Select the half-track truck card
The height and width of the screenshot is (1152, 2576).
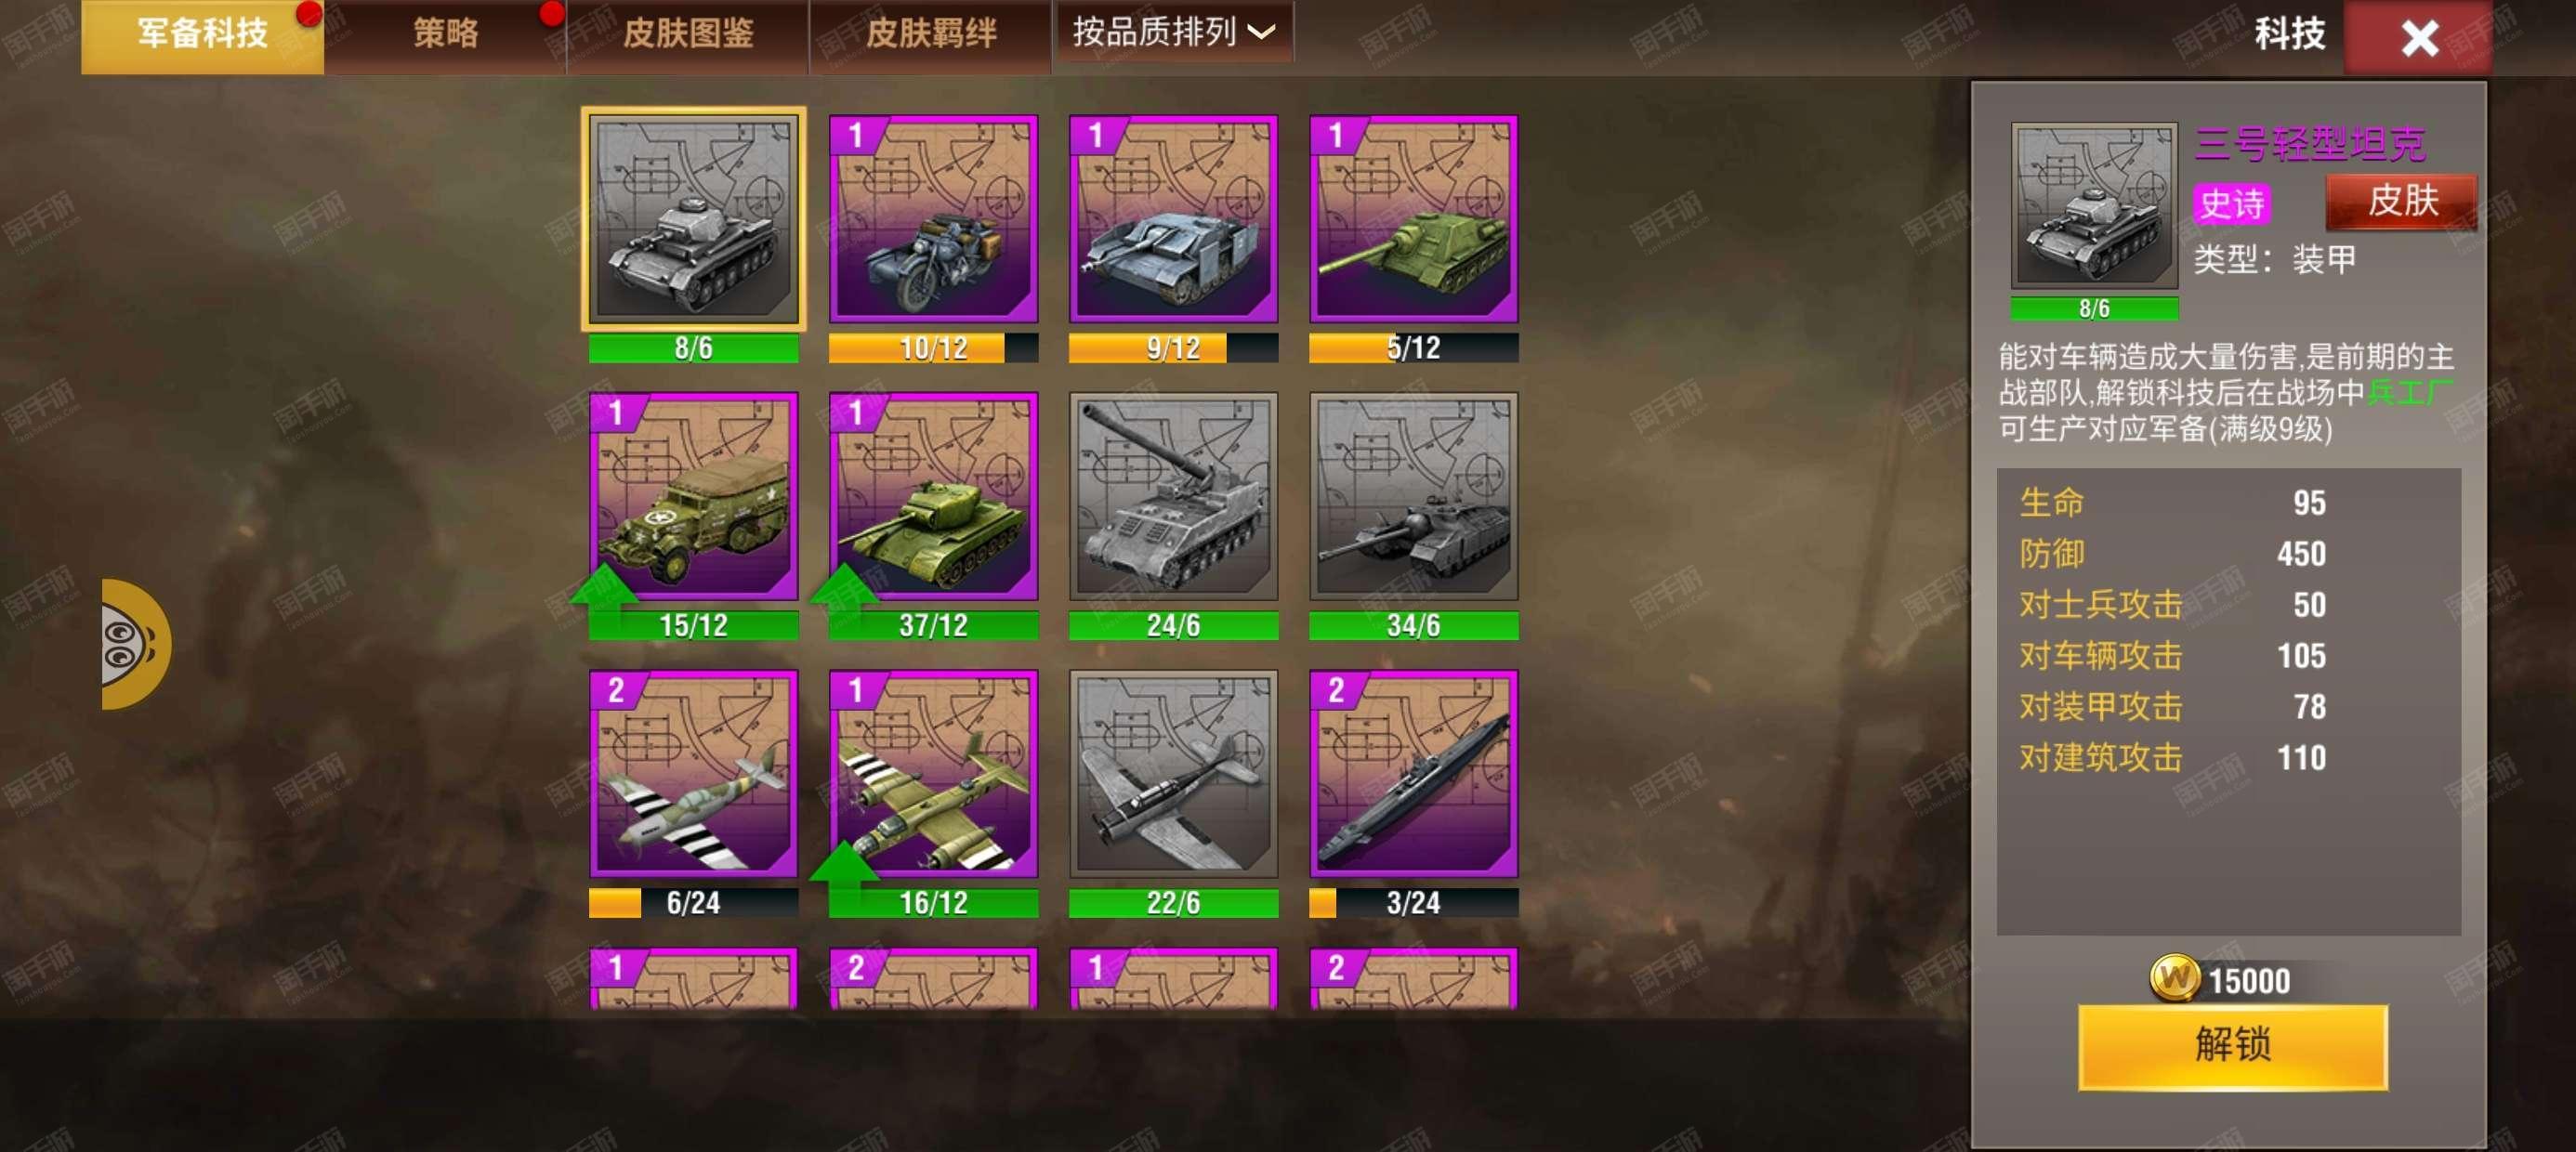(x=693, y=496)
